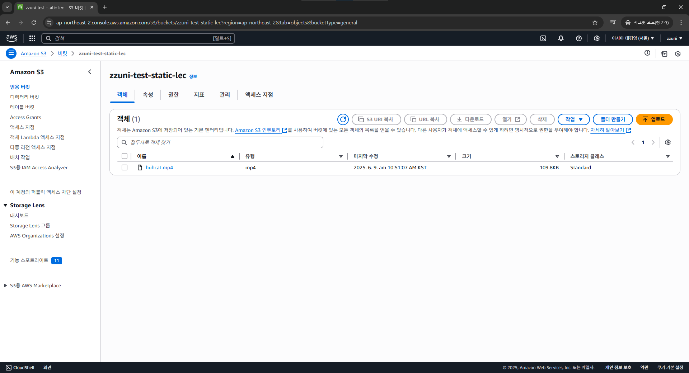Screen dimensions: 689x373
Task: Go back in browser history
Action: point(8,23)
